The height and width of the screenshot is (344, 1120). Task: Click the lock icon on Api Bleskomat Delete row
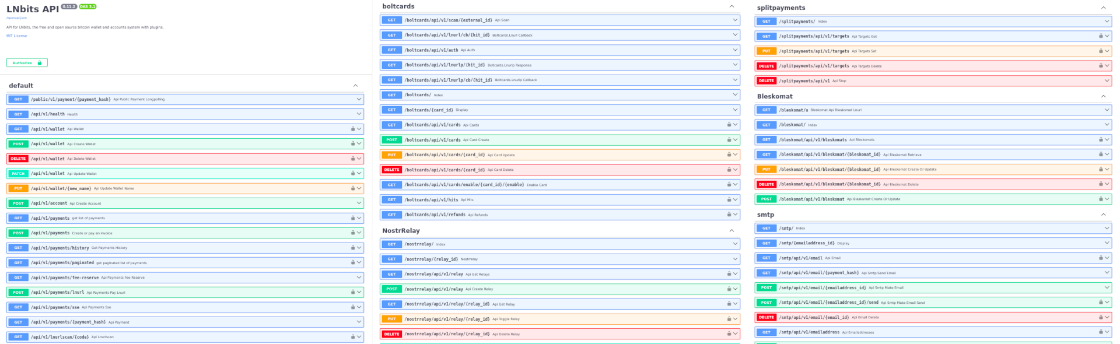[x=1101, y=184]
